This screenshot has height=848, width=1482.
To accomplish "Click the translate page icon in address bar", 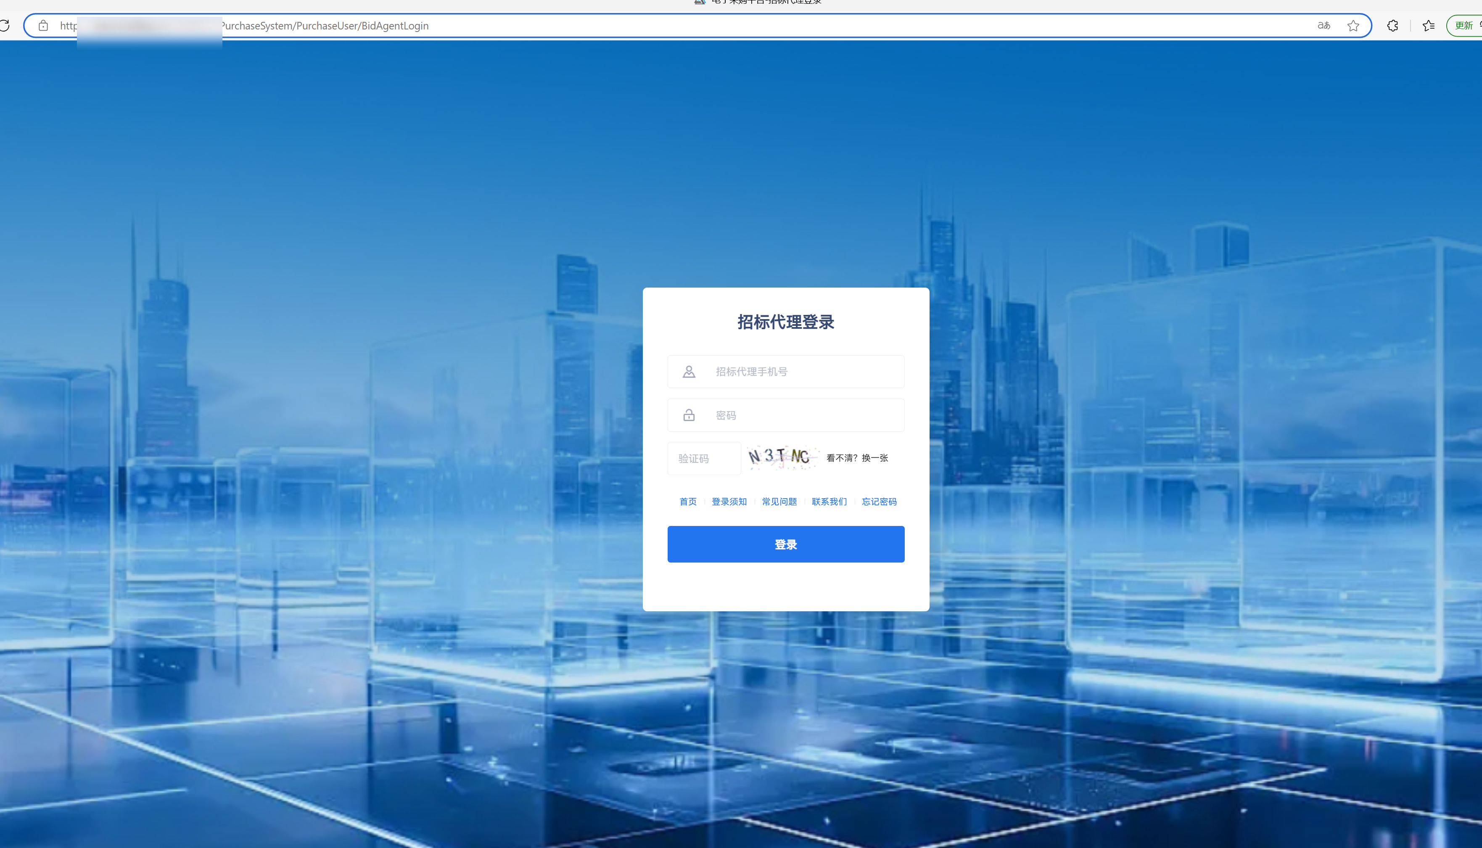I will [x=1323, y=26].
